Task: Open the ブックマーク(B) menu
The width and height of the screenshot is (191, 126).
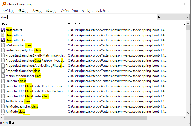Action: click(69, 11)
